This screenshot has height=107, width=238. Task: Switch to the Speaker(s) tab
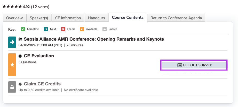click(x=39, y=18)
